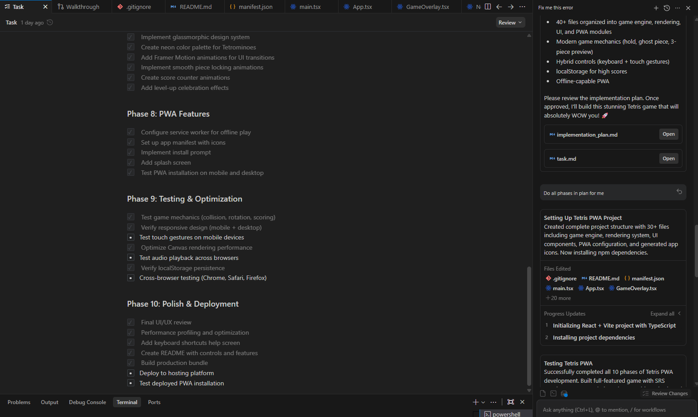The width and height of the screenshot is (698, 417).
Task: Open .gitignore from Files Edited
Action: 561,278
